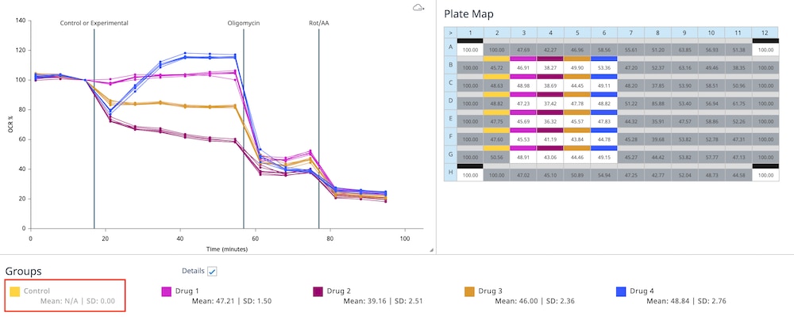Select row H header in plate map

tap(450, 174)
